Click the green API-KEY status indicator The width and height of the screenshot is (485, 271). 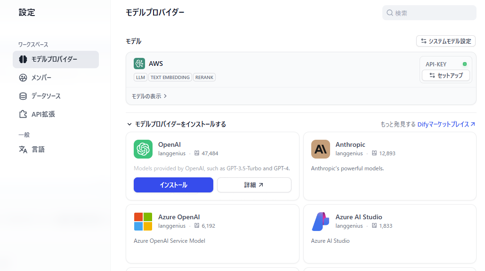point(465,64)
